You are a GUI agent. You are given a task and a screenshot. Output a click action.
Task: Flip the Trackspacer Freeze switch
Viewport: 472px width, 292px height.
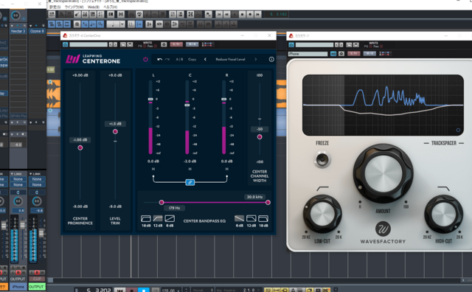point(322,159)
